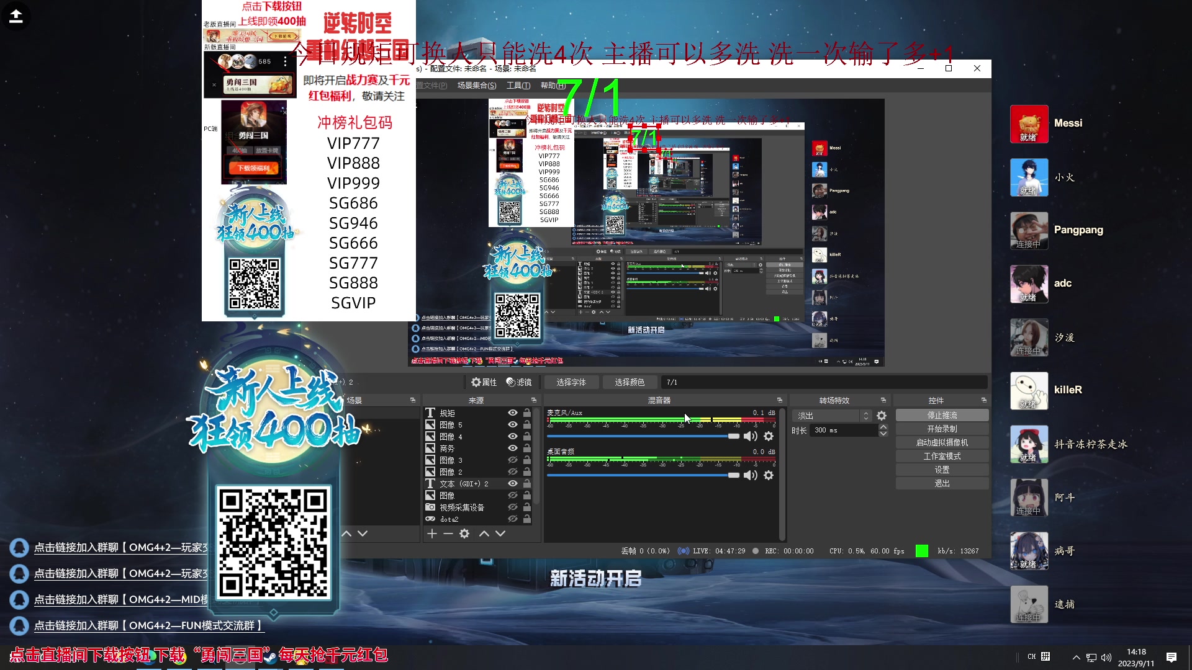1192x670 pixels.
Task: Move selected source down with arrow icon
Action: 500,534
